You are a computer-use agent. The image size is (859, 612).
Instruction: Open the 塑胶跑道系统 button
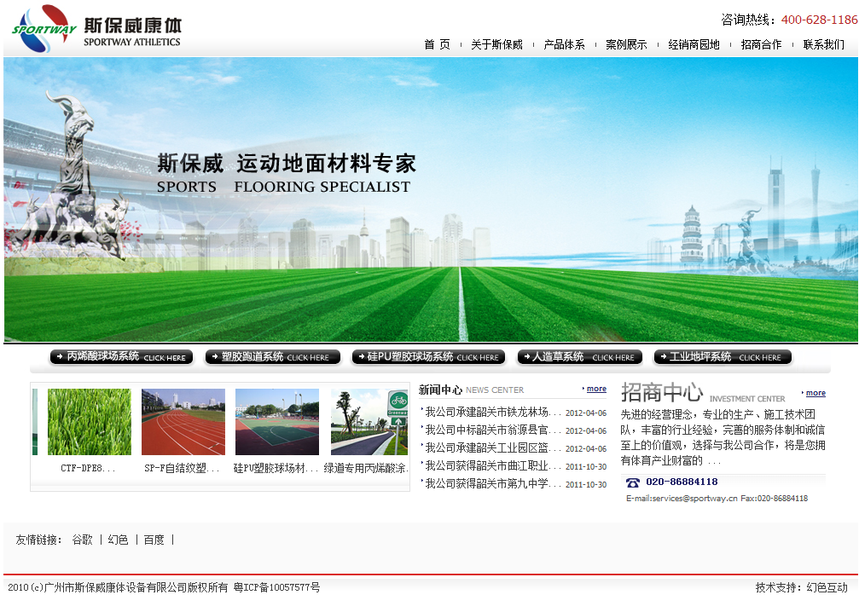coord(273,357)
